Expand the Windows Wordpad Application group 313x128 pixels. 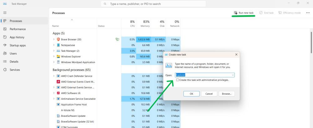(x=54, y=62)
